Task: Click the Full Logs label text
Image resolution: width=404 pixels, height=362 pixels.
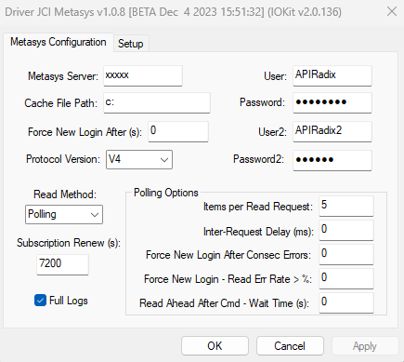Action: (x=69, y=301)
